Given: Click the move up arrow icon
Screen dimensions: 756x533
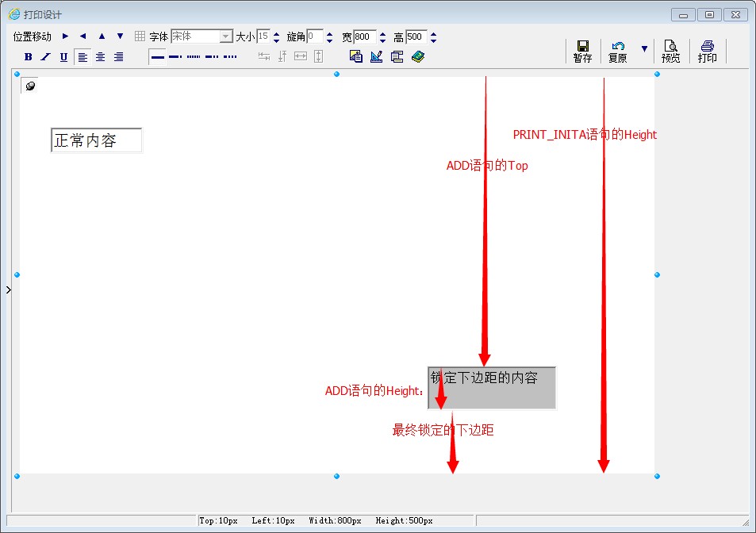Looking at the screenshot, I should 102,36.
